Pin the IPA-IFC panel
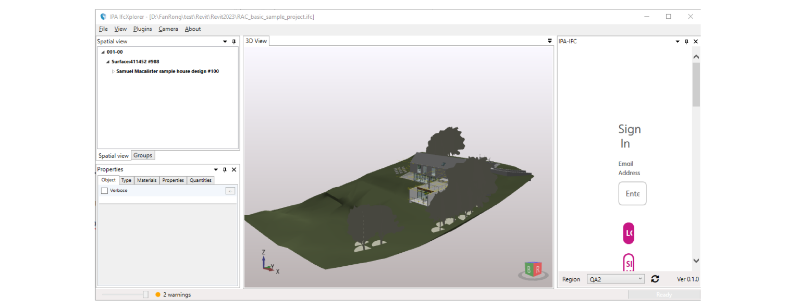The image size is (787, 308). coord(686,42)
